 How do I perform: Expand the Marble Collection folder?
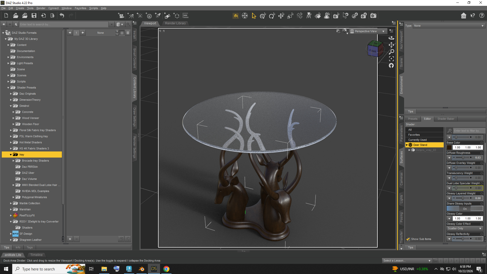click(11, 203)
